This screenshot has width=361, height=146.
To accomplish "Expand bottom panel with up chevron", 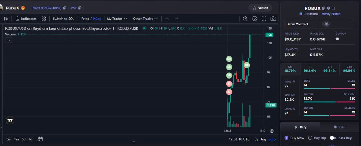I will click(x=134, y=142).
